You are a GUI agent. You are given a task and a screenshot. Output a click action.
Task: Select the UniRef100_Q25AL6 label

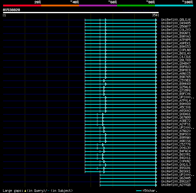(x=176, y=87)
